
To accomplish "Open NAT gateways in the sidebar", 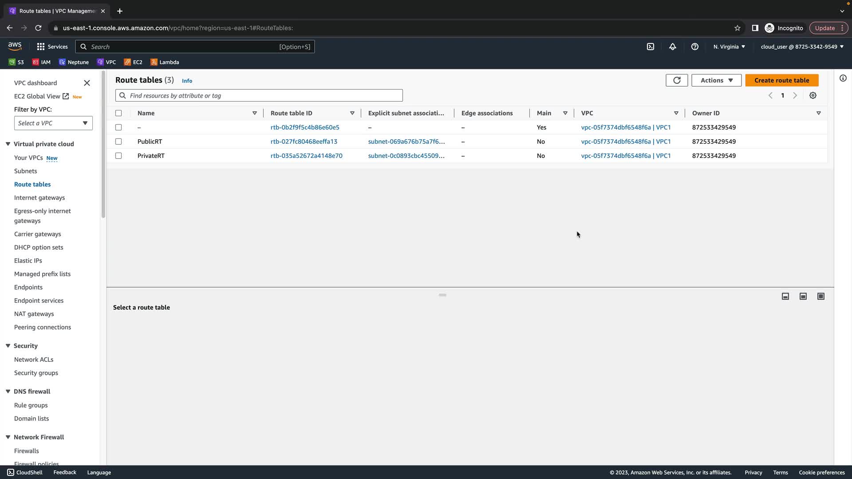I will (34, 314).
